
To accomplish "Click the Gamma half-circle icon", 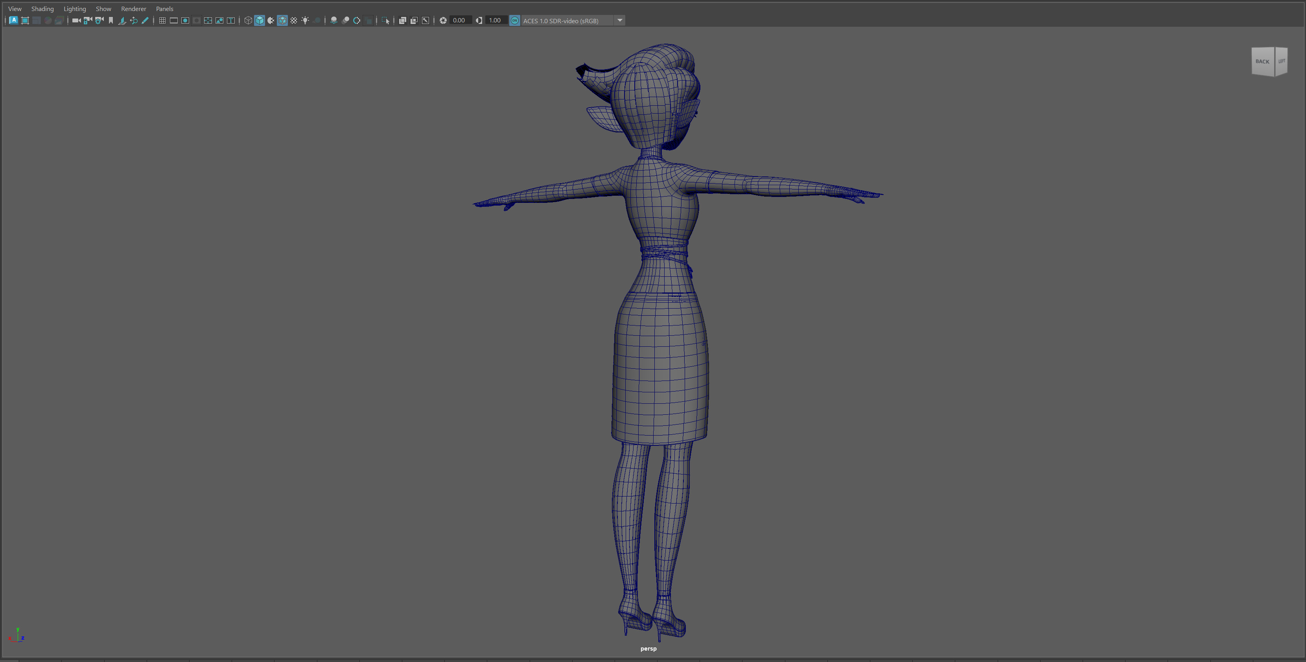I will click(x=479, y=20).
